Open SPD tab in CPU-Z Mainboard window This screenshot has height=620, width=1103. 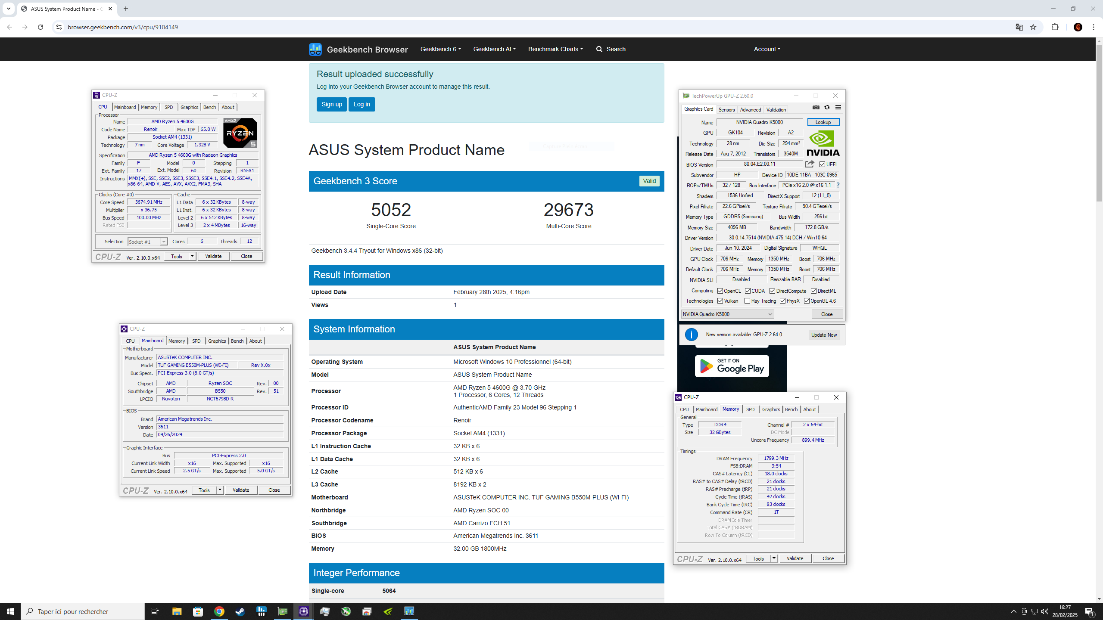(x=196, y=341)
